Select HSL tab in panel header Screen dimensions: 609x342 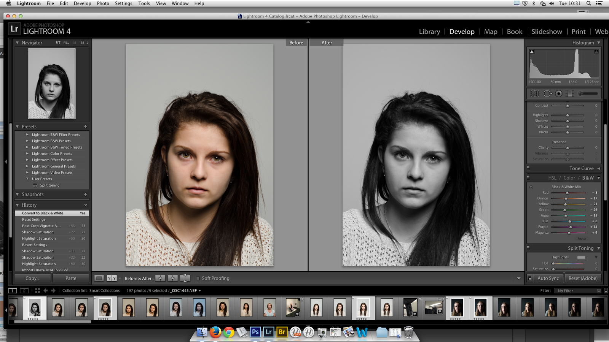tap(552, 178)
